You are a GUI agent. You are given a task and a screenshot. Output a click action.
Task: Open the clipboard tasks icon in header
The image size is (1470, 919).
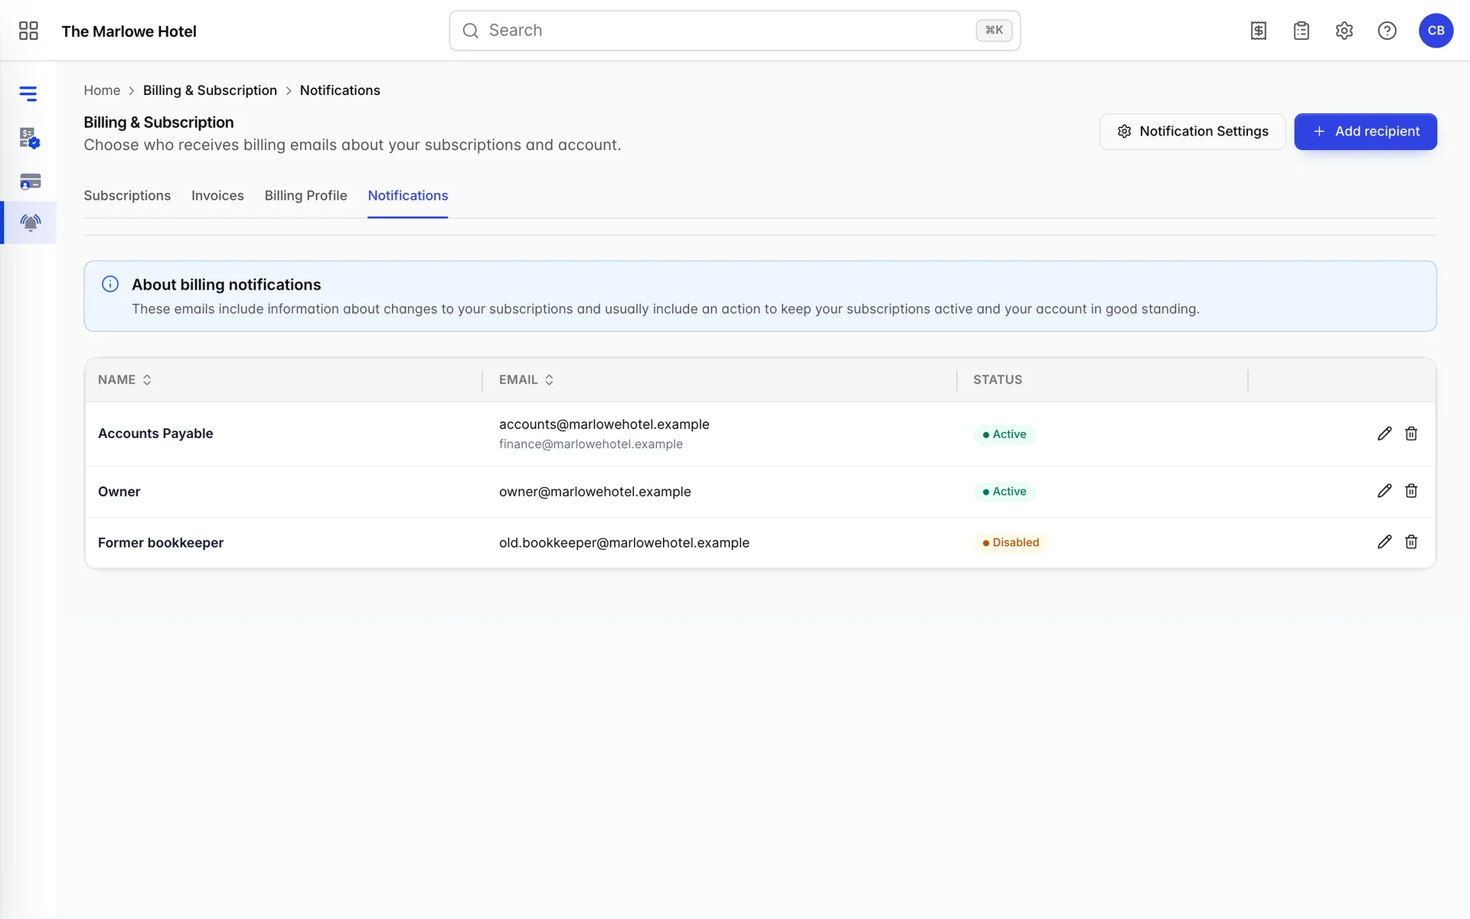(1302, 31)
